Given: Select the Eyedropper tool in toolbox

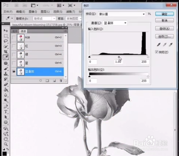Looking at the screenshot, I should [6, 57].
